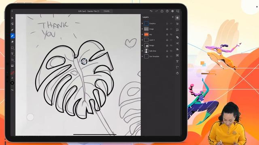Open the Gift Card document title
259x145 pixels.
point(89,11)
